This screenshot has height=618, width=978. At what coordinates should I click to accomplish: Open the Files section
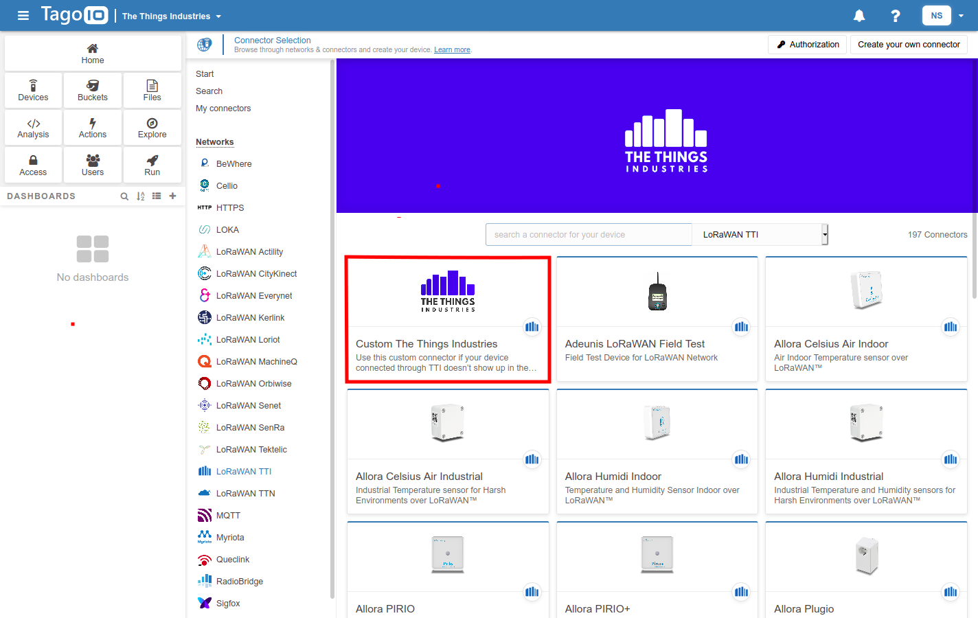pyautogui.click(x=152, y=90)
